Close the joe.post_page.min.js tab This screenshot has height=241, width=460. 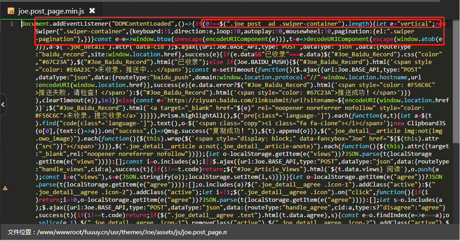tap(92, 10)
